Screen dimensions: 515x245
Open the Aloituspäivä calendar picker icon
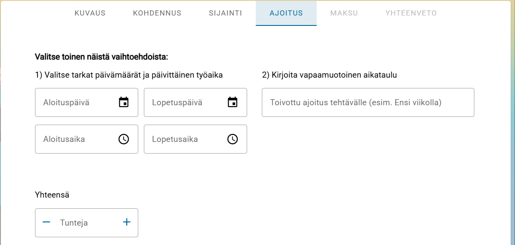pos(124,102)
